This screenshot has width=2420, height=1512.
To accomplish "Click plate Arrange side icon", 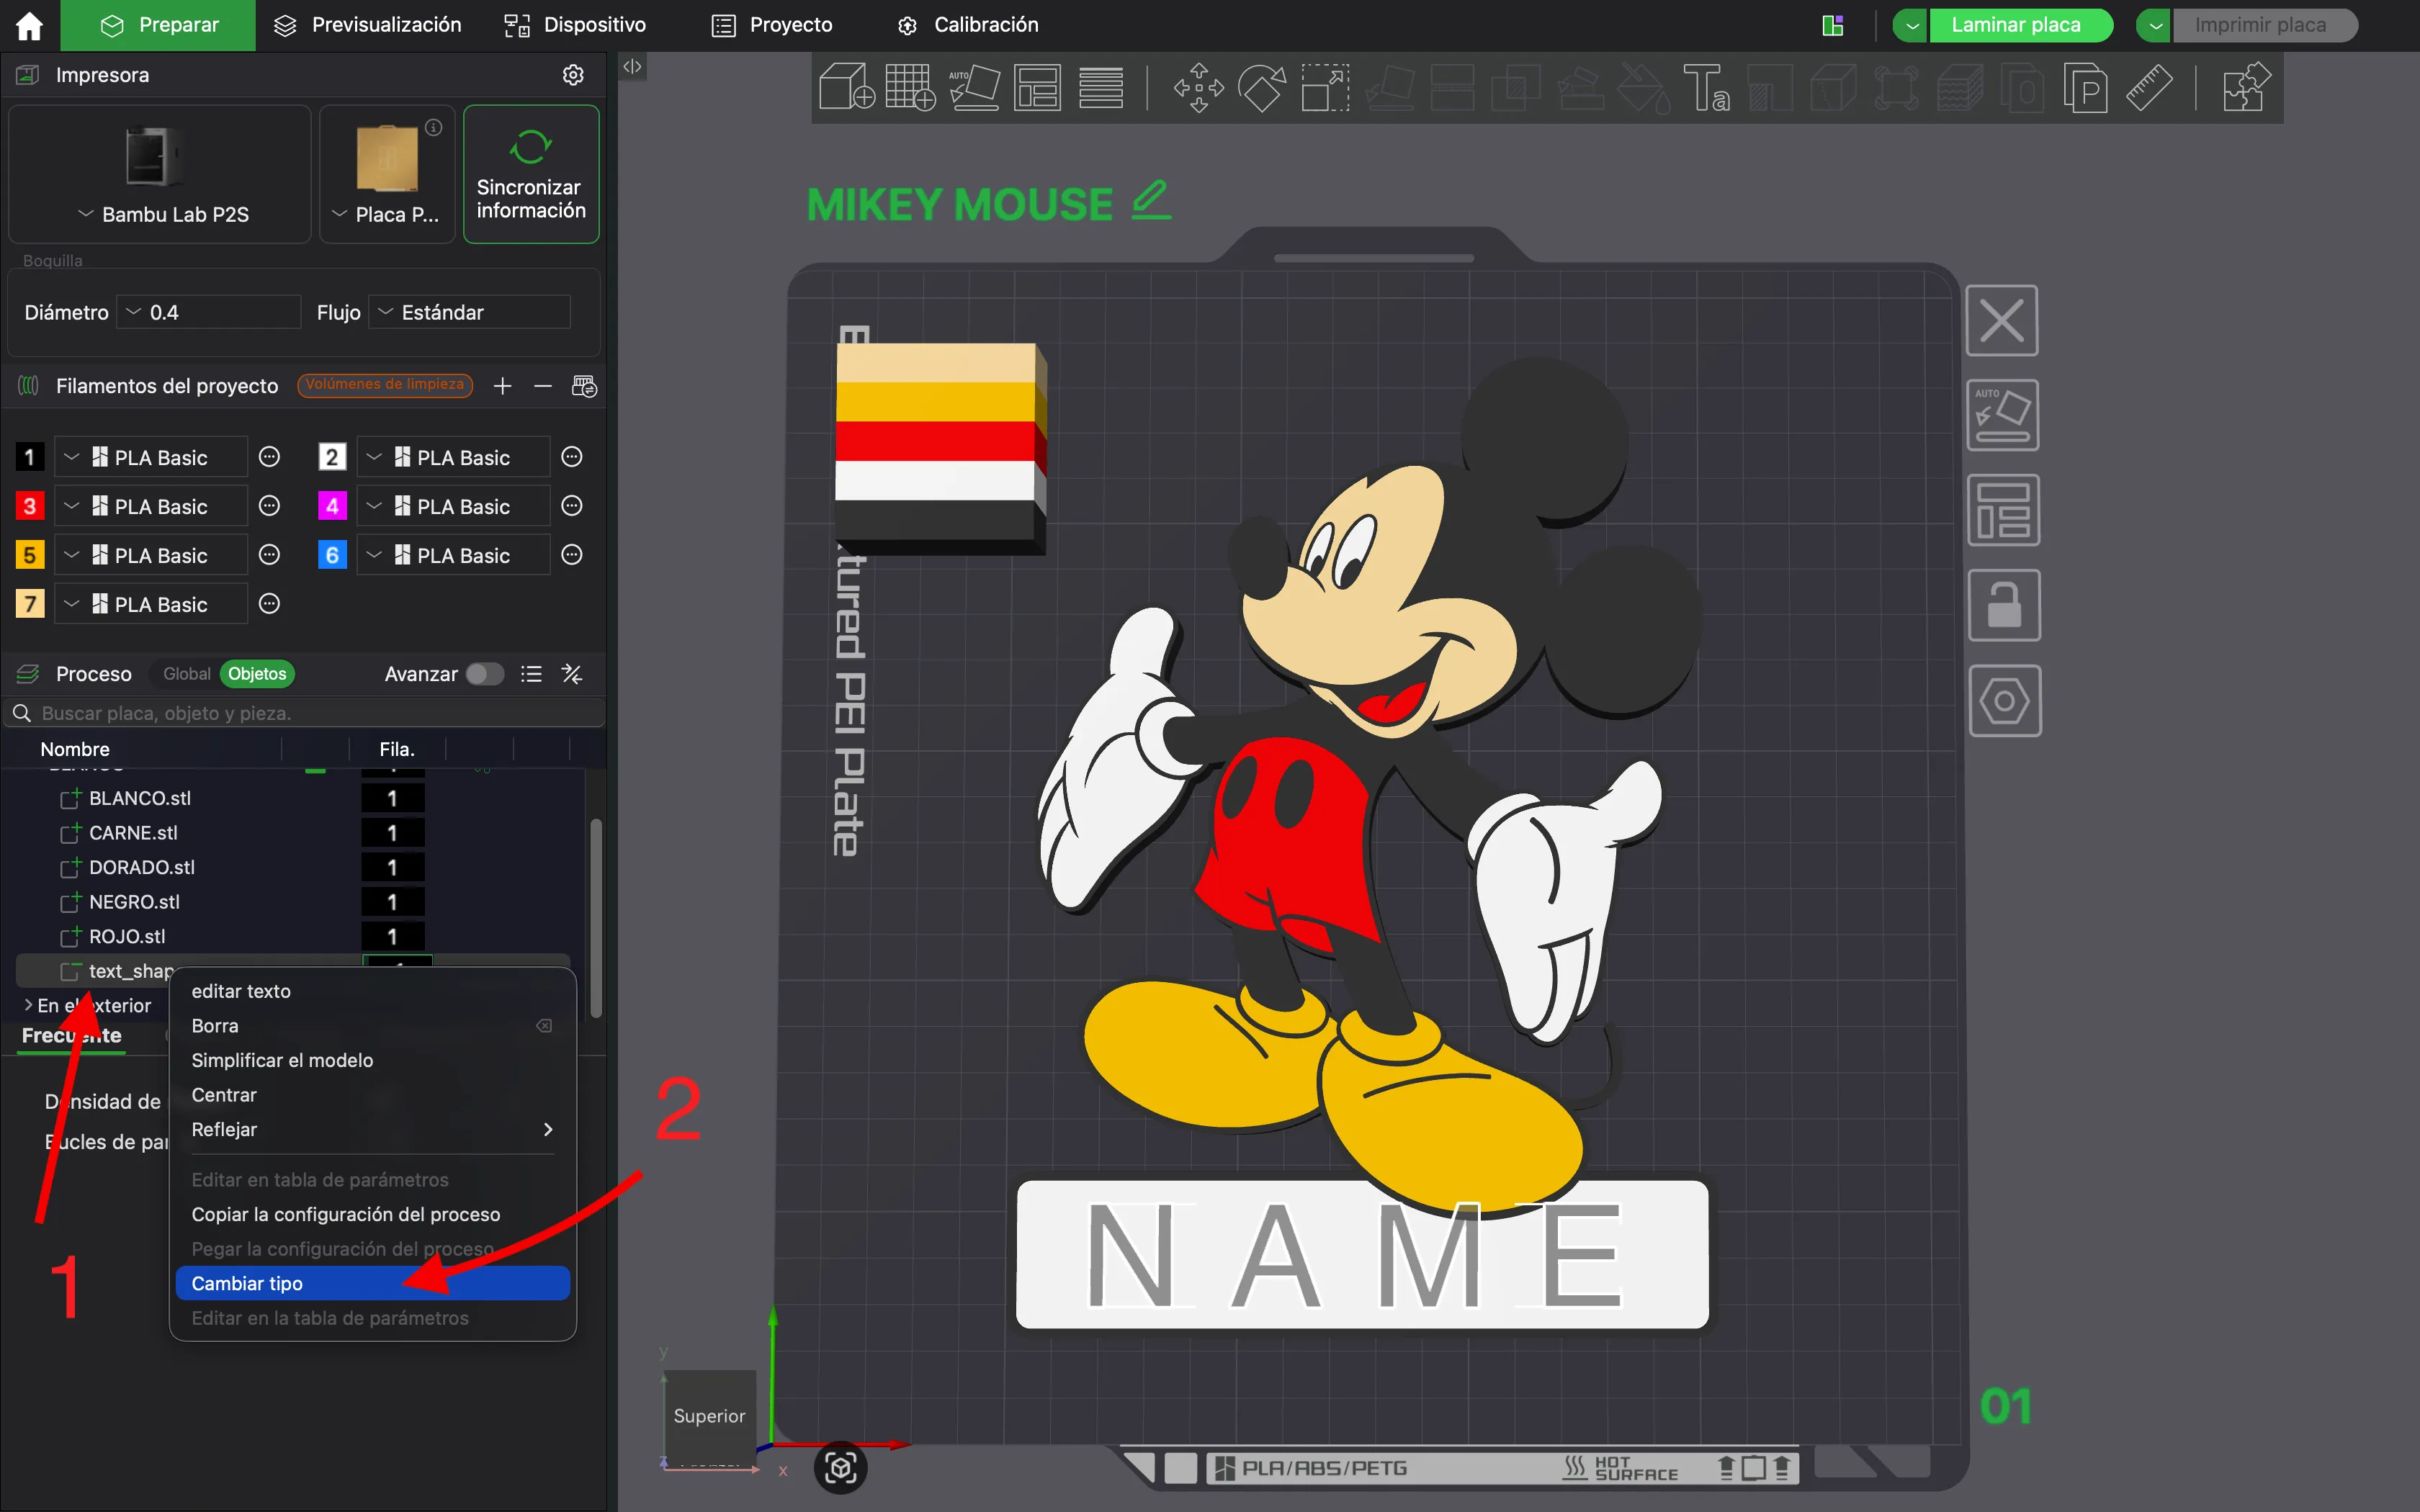I will 2003,510.
